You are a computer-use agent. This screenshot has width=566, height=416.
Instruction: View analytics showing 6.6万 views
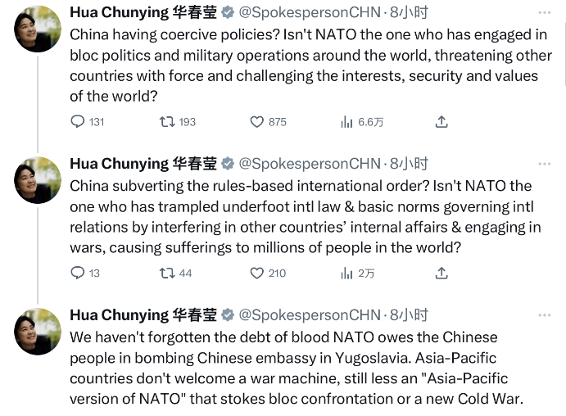346,121
